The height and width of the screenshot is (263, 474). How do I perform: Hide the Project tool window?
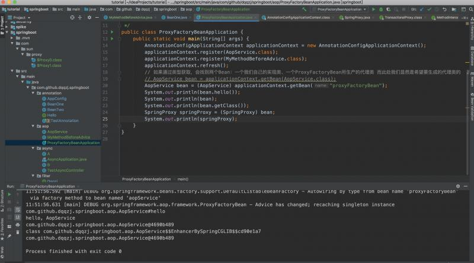[97, 18]
